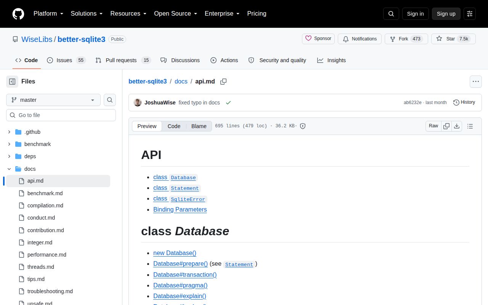Switch to Preview view
Image resolution: width=488 pixels, height=305 pixels.
coord(147,126)
